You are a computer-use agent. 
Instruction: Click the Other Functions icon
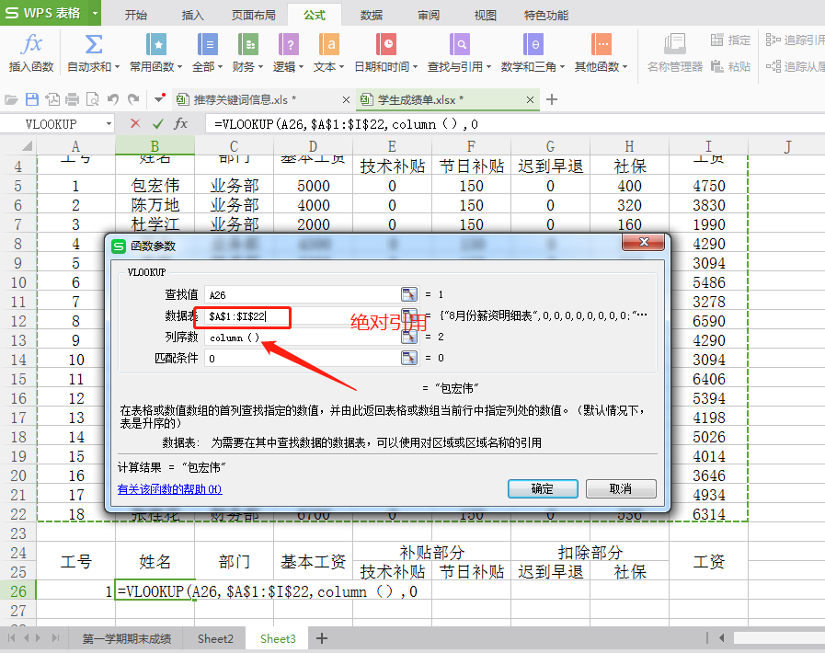click(x=601, y=44)
